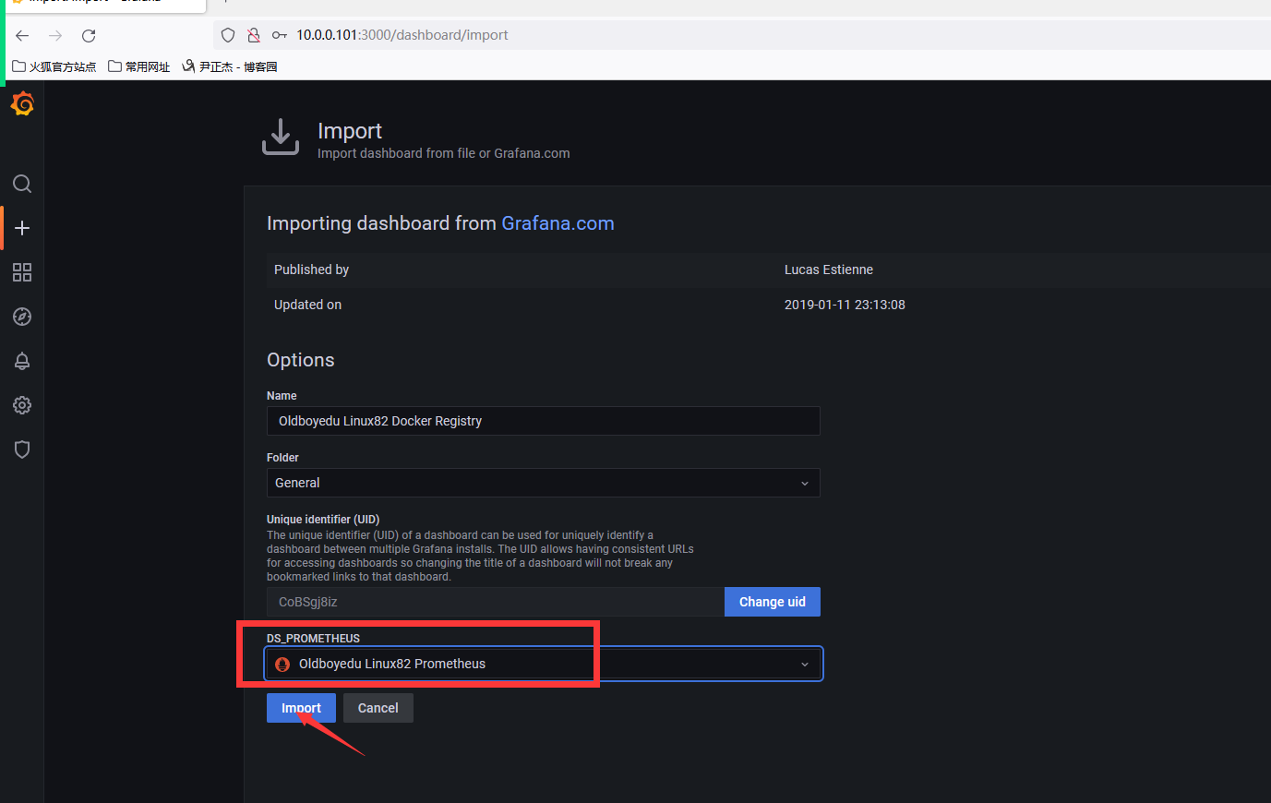The height and width of the screenshot is (803, 1271).
Task: Focus the browser address bar URL
Action: 402,35
